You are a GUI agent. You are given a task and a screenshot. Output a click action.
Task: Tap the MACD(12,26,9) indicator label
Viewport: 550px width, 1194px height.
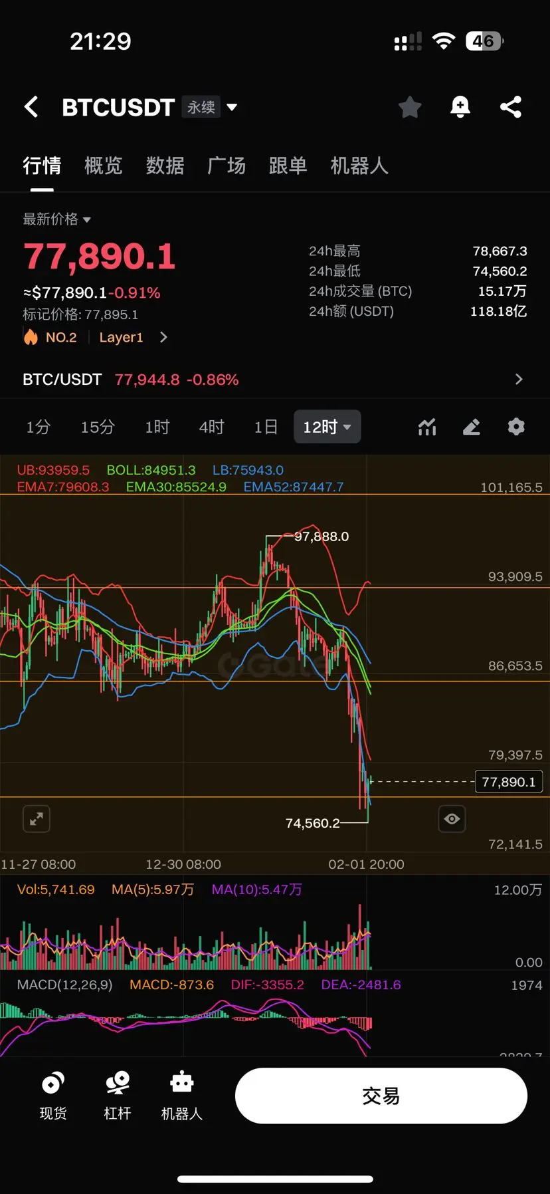[64, 985]
